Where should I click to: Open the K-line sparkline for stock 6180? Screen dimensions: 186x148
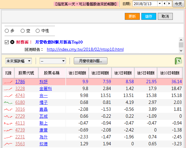pyautogui.click(x=8, y=102)
